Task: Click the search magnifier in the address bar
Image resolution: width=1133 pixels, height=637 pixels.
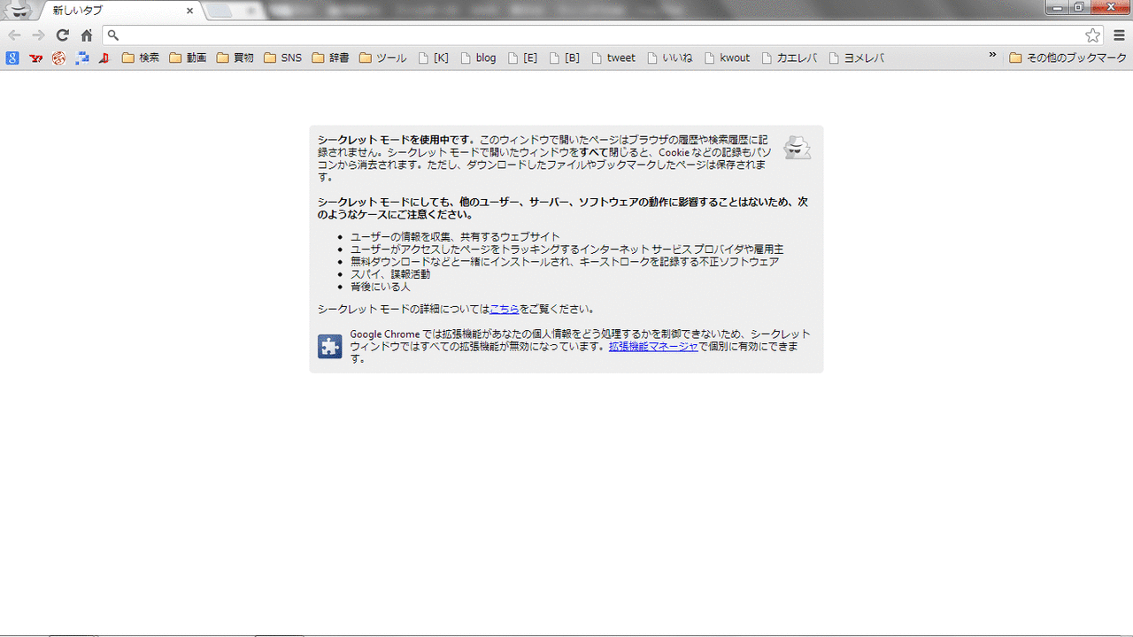Action: tap(113, 36)
